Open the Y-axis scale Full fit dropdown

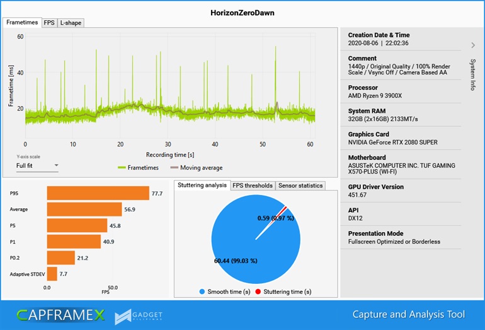click(x=37, y=166)
